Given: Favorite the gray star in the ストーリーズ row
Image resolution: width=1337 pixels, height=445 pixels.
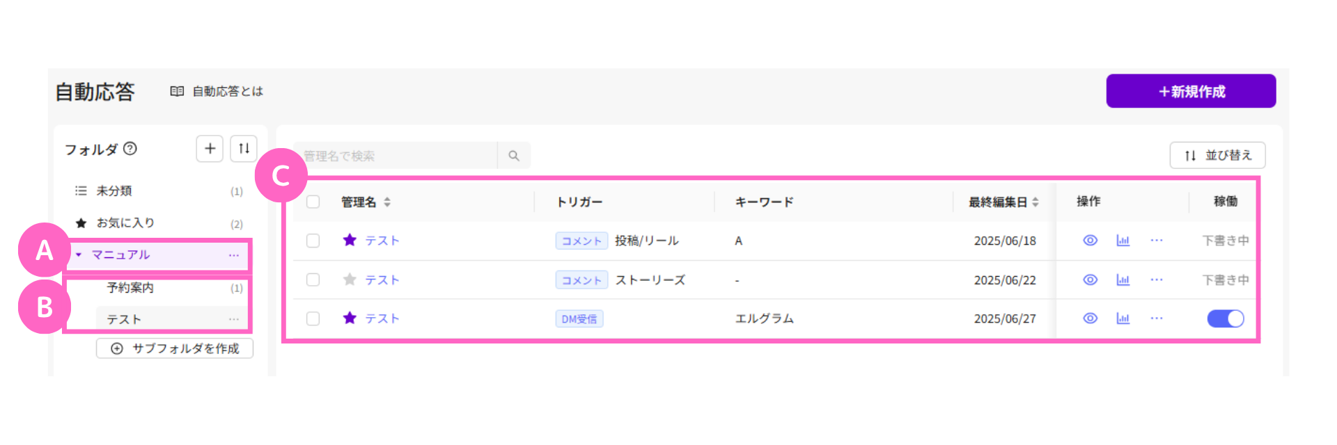Looking at the screenshot, I should [x=350, y=280].
